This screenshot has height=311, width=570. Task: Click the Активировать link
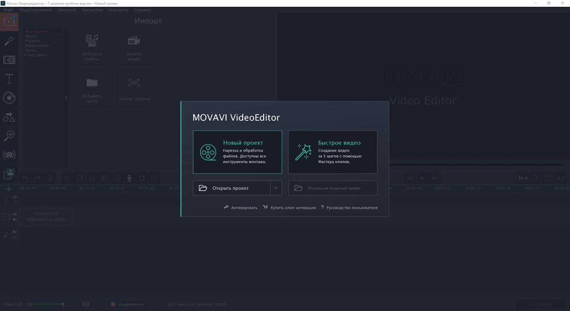240,207
